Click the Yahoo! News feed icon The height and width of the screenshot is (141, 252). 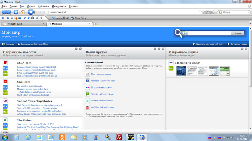(5, 101)
